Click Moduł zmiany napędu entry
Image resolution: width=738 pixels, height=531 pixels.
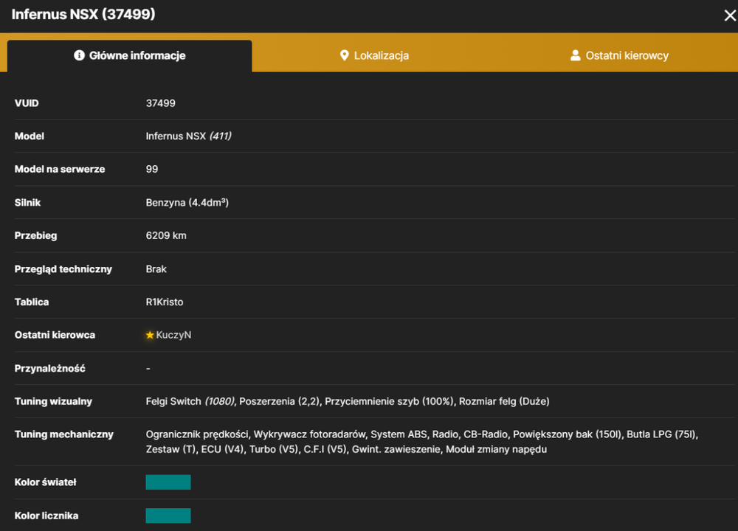(496, 449)
